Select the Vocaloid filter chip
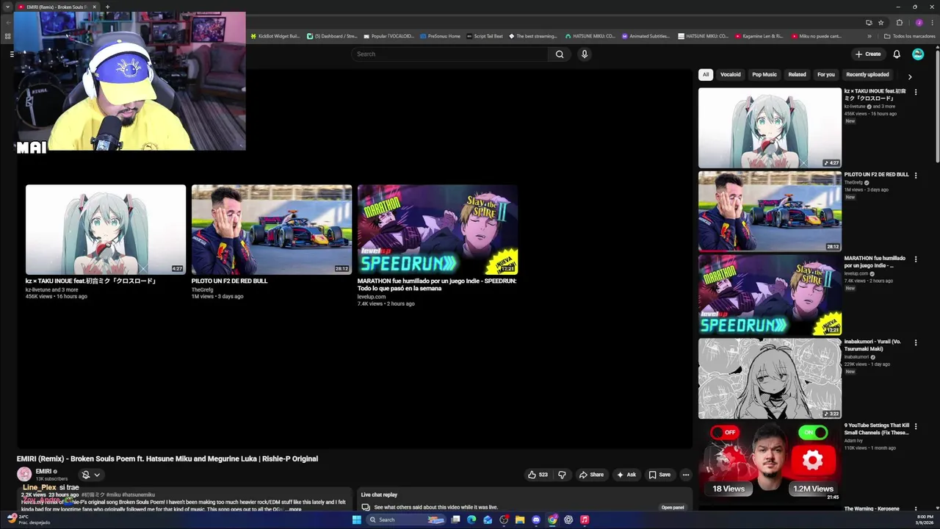This screenshot has height=529, width=940. click(731, 74)
